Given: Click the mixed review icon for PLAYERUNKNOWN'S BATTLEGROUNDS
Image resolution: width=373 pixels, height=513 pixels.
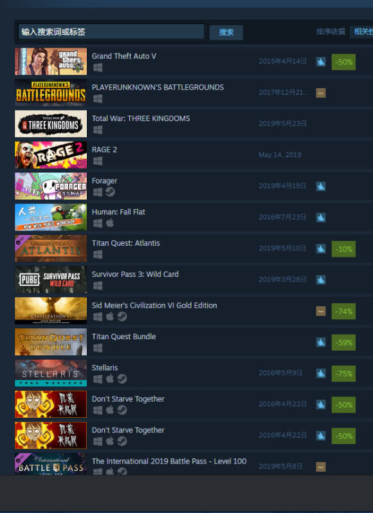Looking at the screenshot, I should [321, 93].
